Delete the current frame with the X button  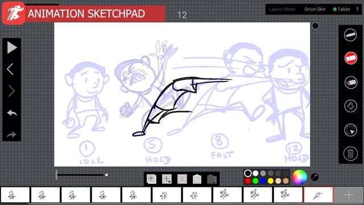tap(182, 179)
